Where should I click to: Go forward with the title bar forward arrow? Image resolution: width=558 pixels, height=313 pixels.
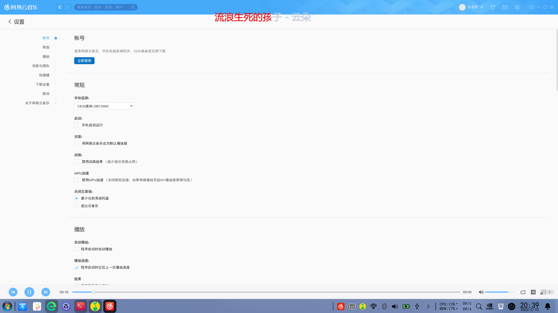(x=67, y=7)
